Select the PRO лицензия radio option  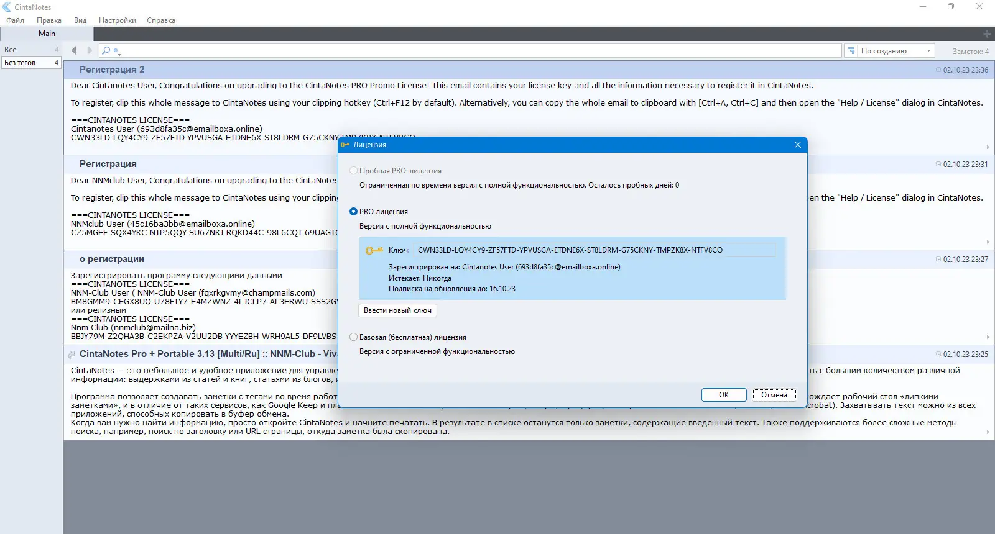click(353, 212)
